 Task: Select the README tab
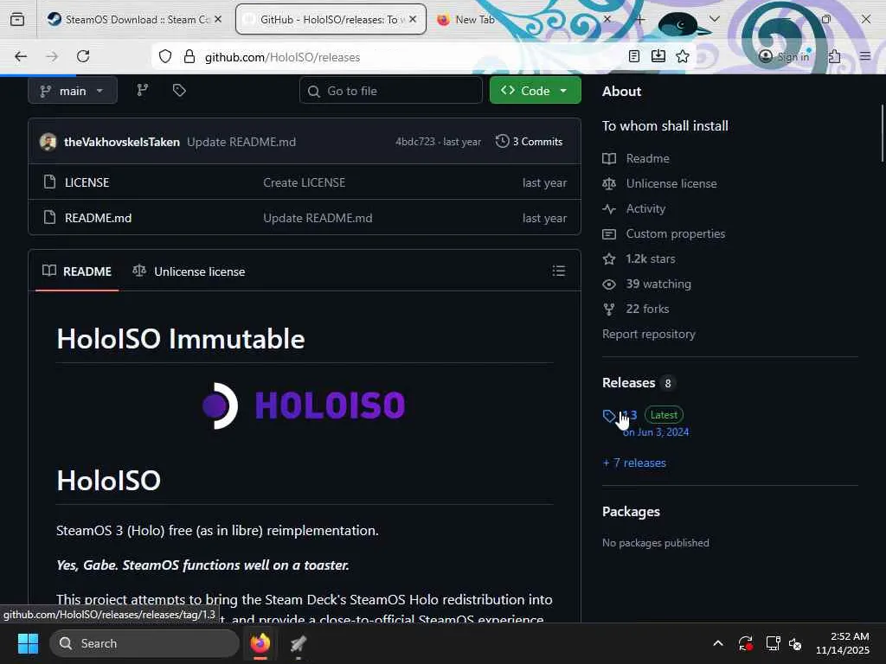[77, 271]
